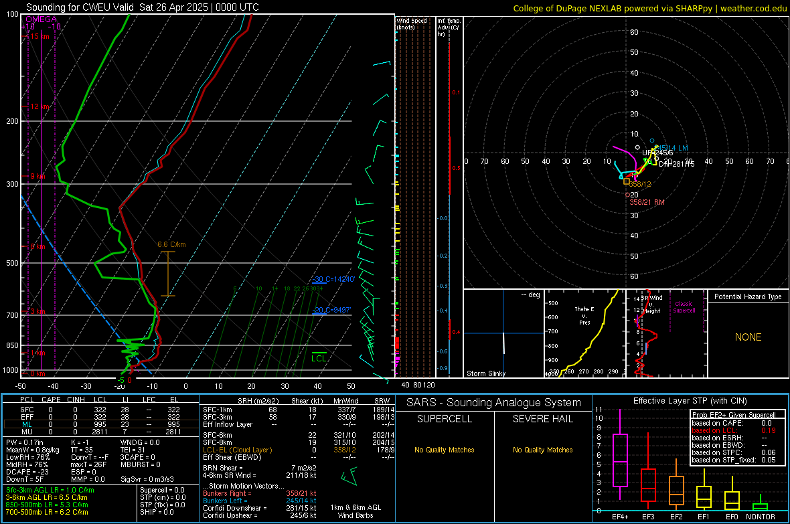Select the Wind Speed (knots) header
This screenshot has width=790, height=524.
pyautogui.click(x=411, y=23)
